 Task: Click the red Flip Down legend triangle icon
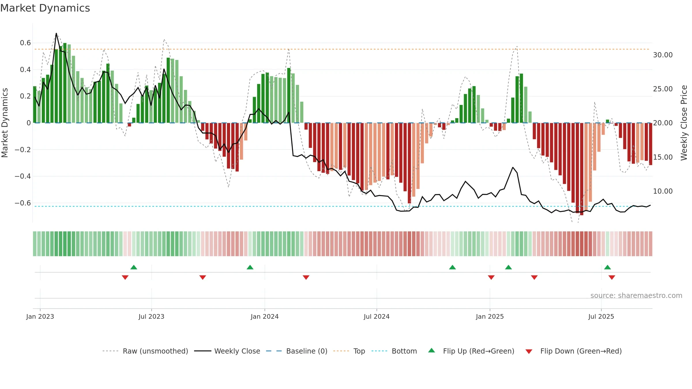pyautogui.click(x=529, y=352)
